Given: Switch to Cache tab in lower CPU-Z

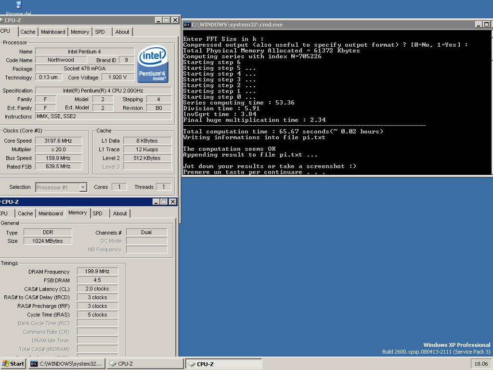Looking at the screenshot, I should tap(25, 213).
